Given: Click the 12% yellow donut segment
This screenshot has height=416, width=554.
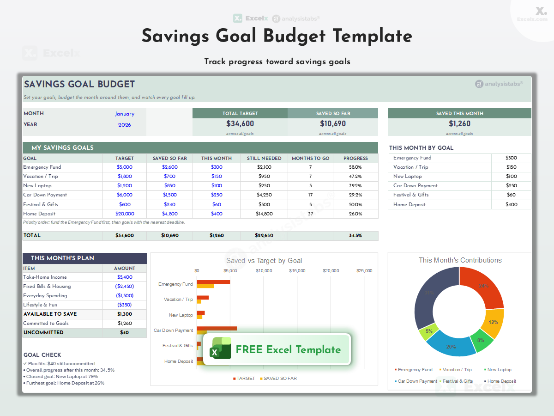Looking at the screenshot, I should [x=493, y=323].
